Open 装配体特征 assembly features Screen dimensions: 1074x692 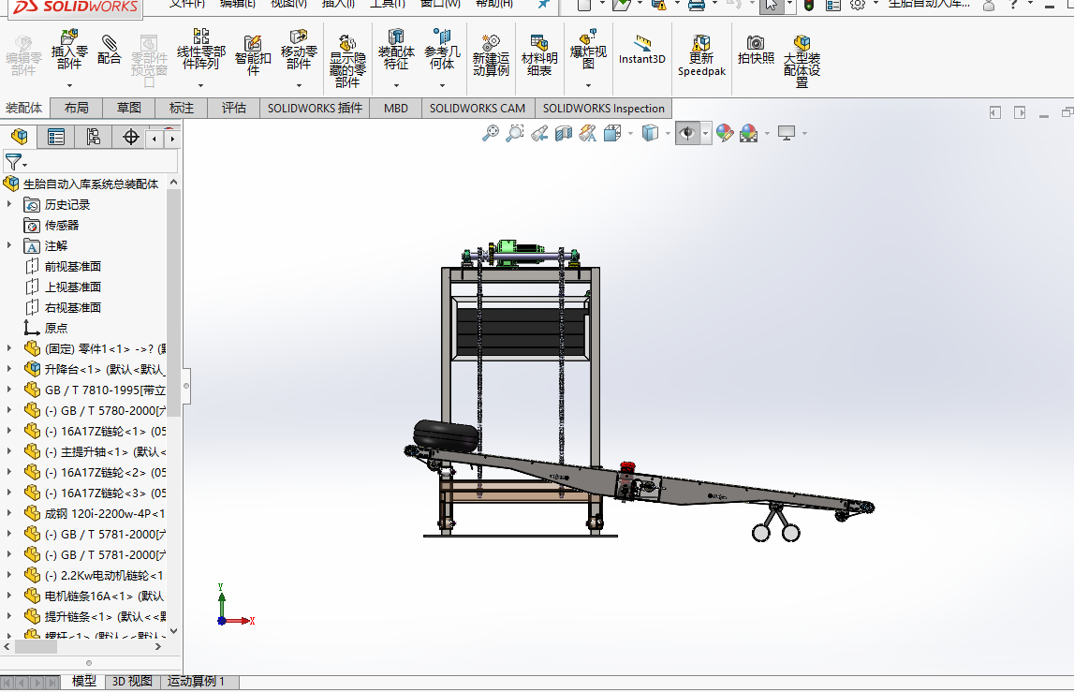[x=396, y=50]
